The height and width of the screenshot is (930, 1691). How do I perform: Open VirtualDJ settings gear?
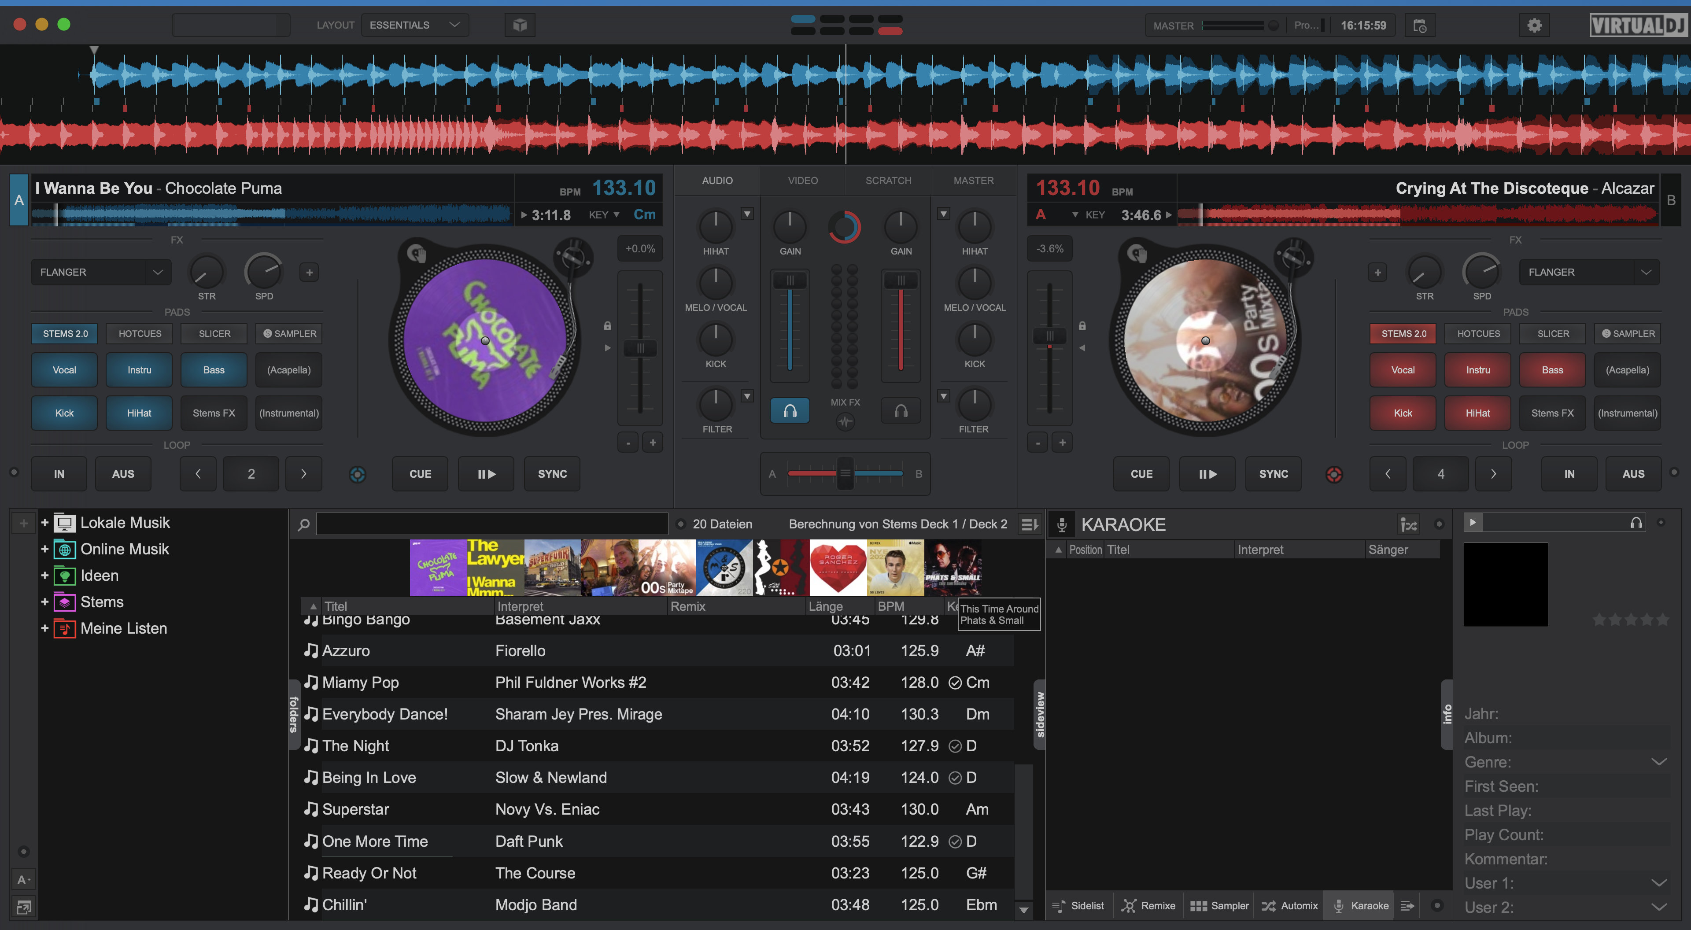click(x=1534, y=25)
